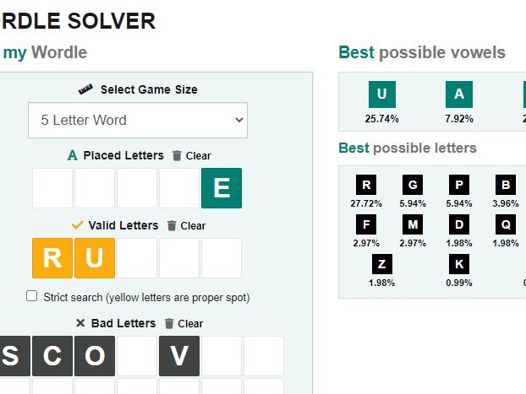This screenshot has height=394, width=526.
Task: Select the D tile in possible letters
Action: 459,224
